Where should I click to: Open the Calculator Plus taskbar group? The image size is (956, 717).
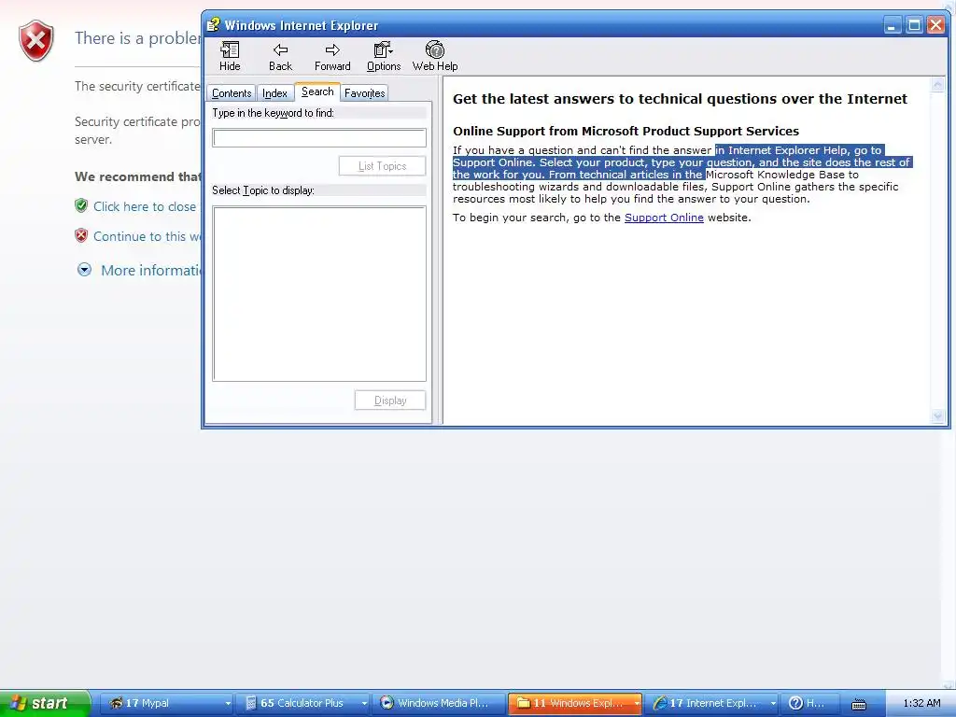coord(302,703)
